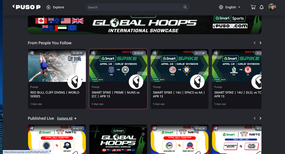285x154 pixels.
Task: Go to next From People You Follow items
Action: click(x=260, y=43)
